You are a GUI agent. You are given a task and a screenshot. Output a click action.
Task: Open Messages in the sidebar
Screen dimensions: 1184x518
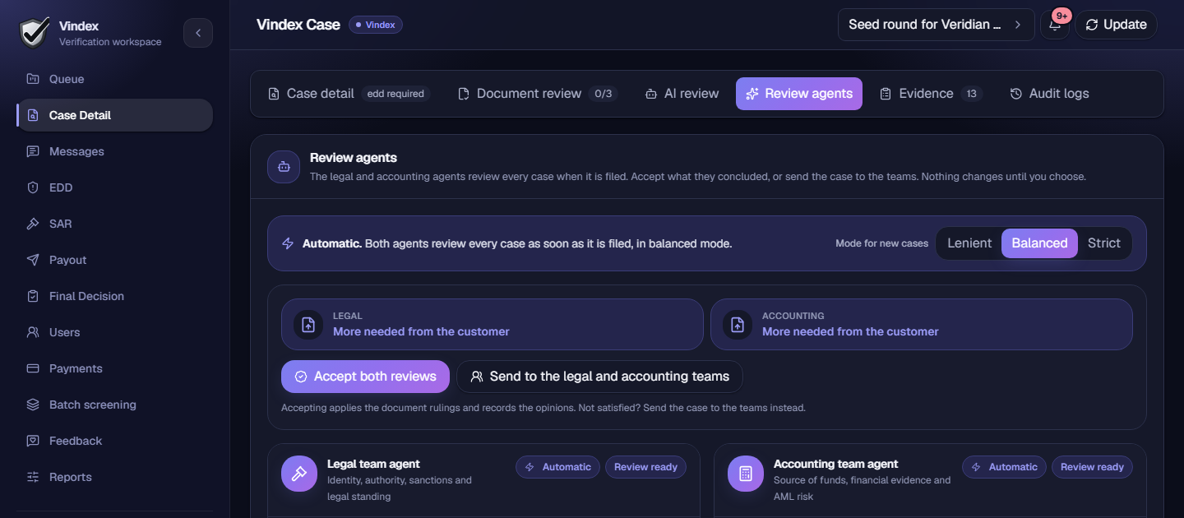[114, 151]
